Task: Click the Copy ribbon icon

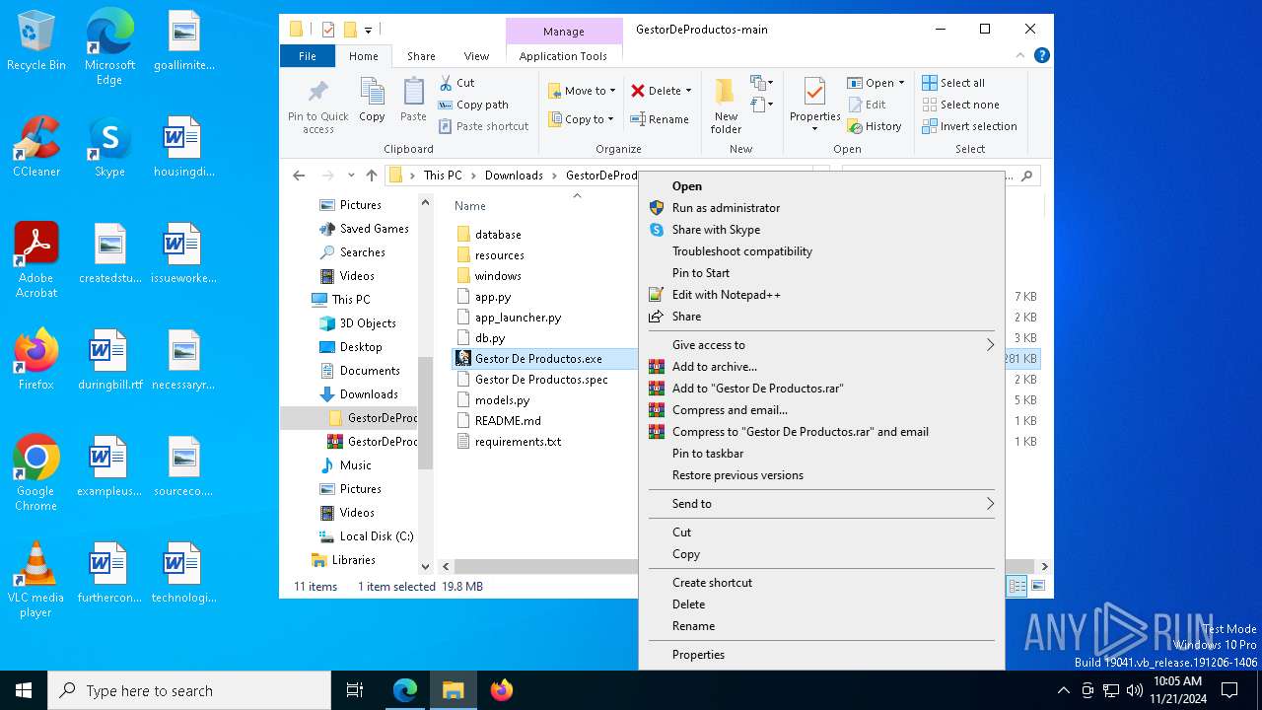Action: (x=372, y=93)
